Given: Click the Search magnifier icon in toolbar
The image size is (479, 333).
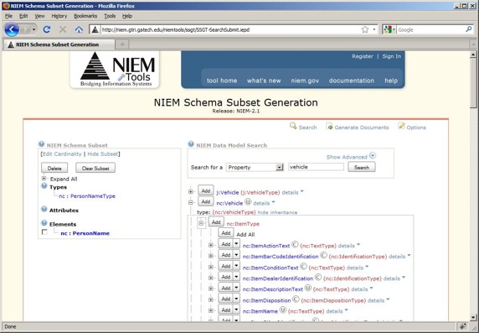Looking at the screenshot, I should pos(293,126).
